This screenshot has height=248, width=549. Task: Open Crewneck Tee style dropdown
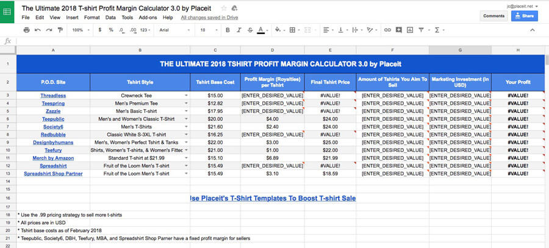click(186, 96)
